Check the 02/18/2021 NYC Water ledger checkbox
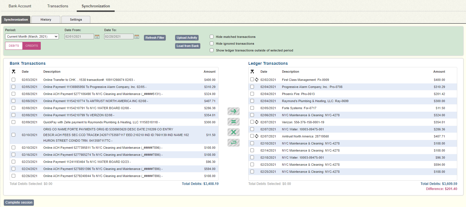Viewport: 466px width, 207px height. [x=252, y=158]
